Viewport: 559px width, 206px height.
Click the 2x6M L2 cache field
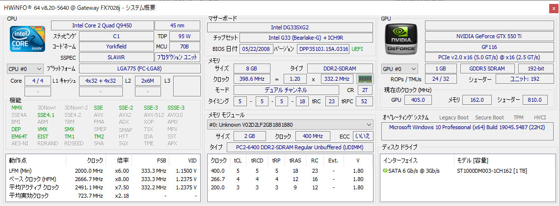[148, 81]
